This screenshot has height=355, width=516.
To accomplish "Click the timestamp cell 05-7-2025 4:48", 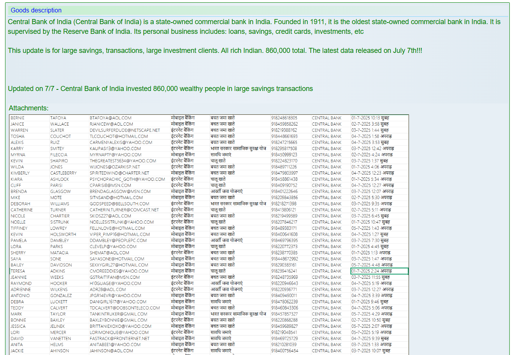I will click(x=372, y=265).
